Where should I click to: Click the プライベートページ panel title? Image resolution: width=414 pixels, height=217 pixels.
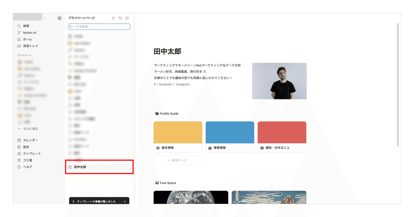[81, 18]
